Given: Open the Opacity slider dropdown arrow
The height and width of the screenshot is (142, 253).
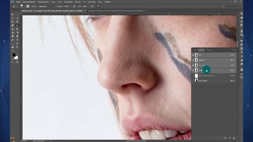Looking at the screenshot, I should point(71,6).
